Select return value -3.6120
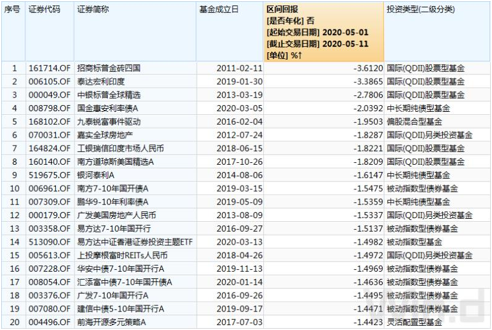Screen dimensions: 492x330 368,68
